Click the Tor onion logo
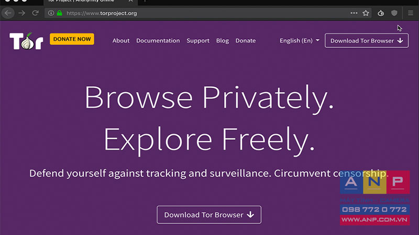 coord(26,41)
